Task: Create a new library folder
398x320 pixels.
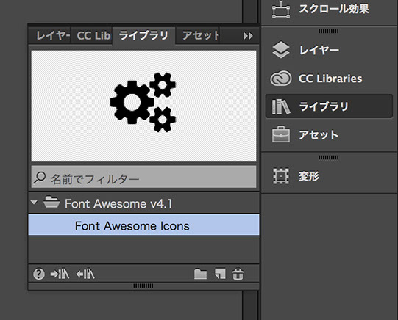Action: pyautogui.click(x=201, y=274)
